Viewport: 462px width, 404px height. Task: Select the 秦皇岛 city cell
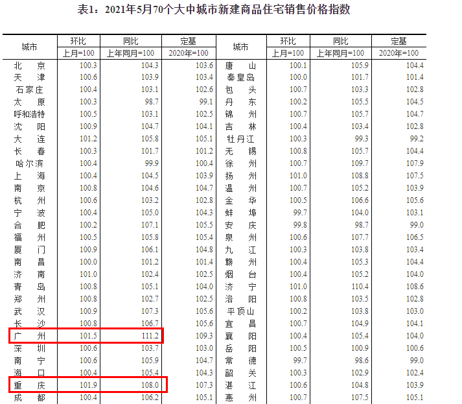241,78
